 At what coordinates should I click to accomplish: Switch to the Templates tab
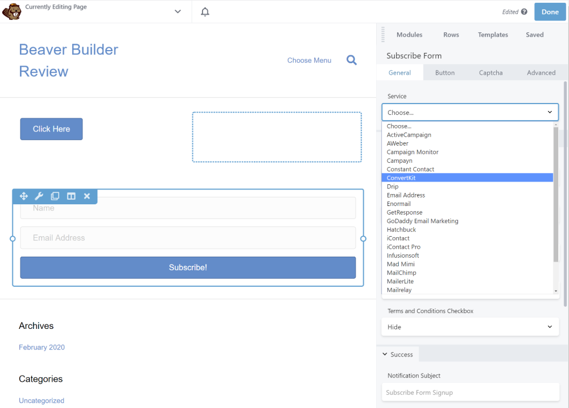click(x=493, y=35)
